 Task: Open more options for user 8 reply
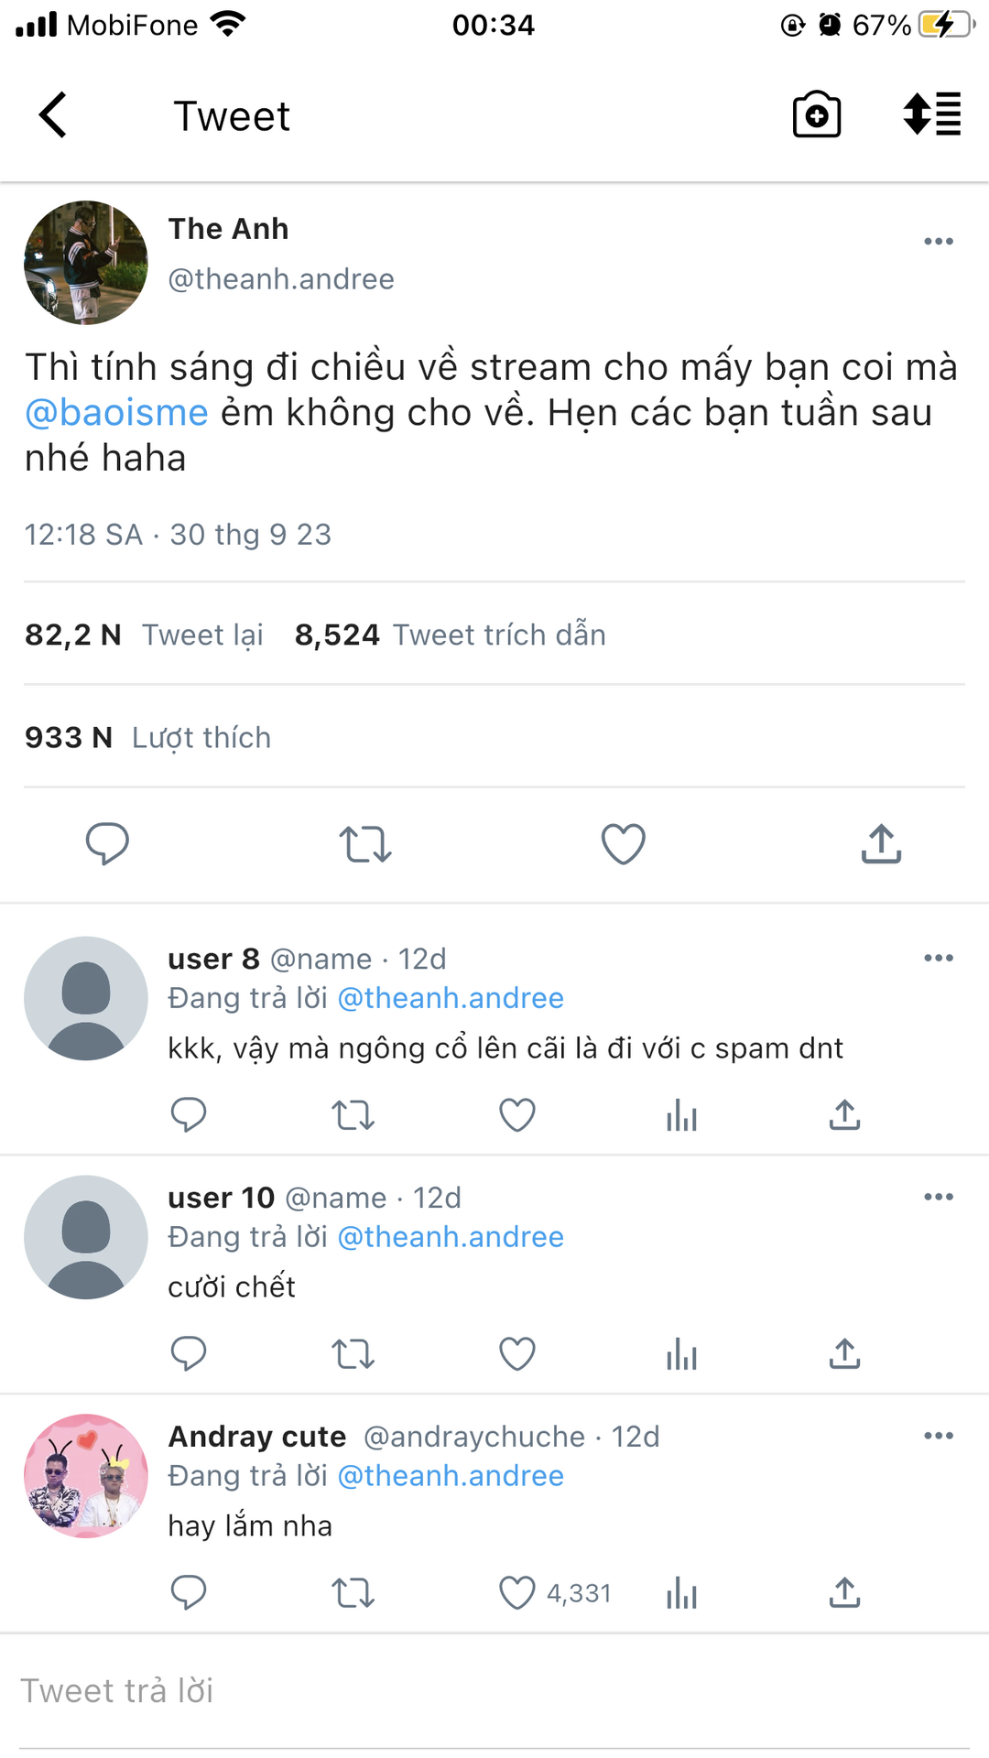(939, 959)
